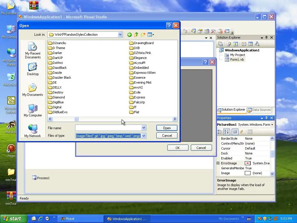Select the DarkXP folder

pyautogui.click(x=55, y=58)
